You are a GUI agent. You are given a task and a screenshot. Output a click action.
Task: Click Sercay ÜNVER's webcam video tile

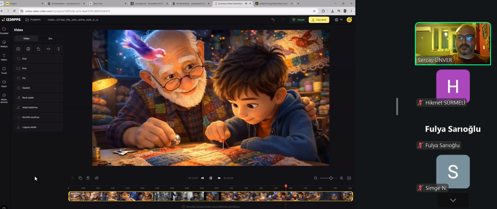click(x=453, y=44)
